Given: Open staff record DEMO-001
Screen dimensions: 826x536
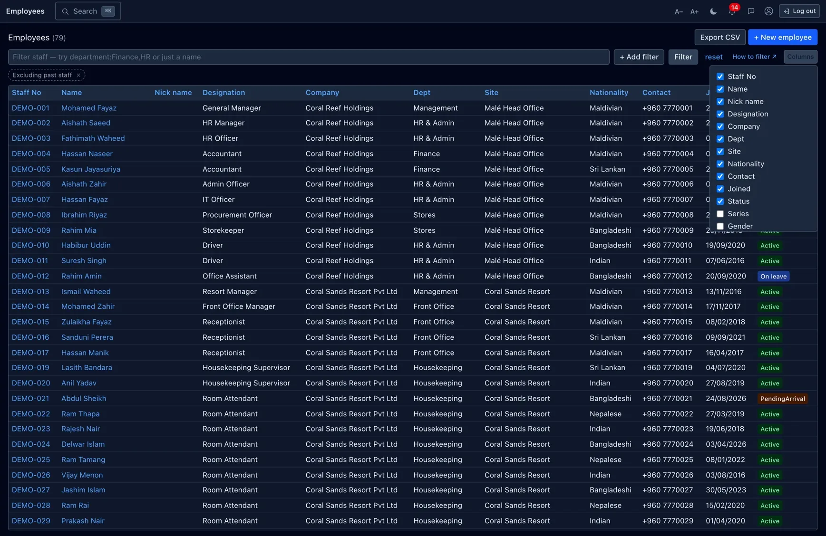Looking at the screenshot, I should click(x=30, y=108).
